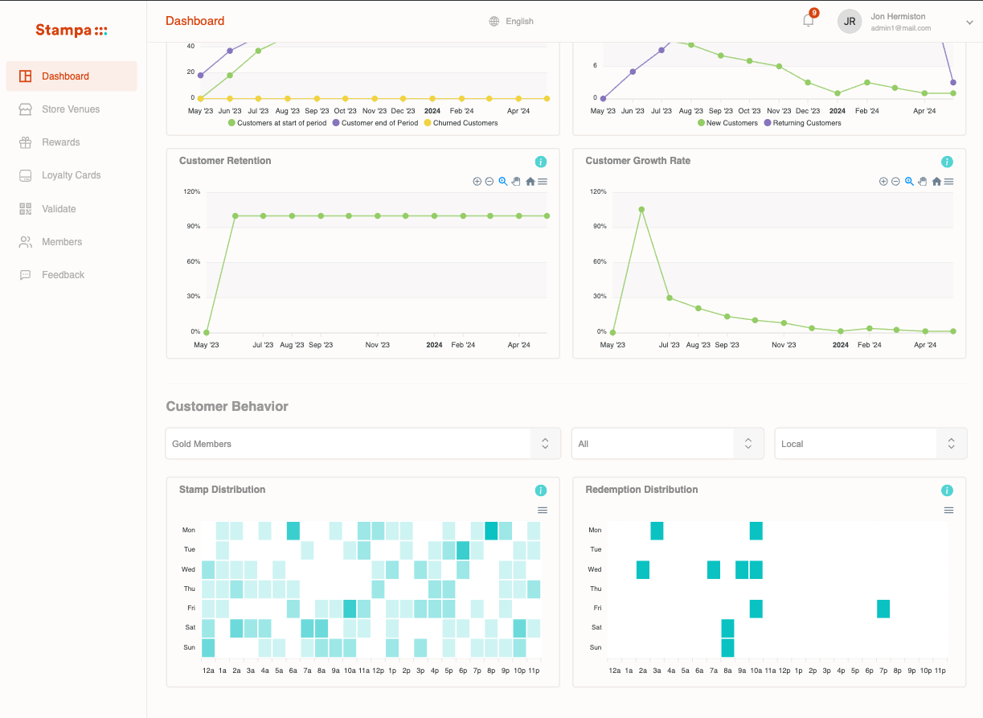Screen dimensions: 983x718
Task: Zoom out on the Customer Growth Rate chart
Action: tap(895, 181)
